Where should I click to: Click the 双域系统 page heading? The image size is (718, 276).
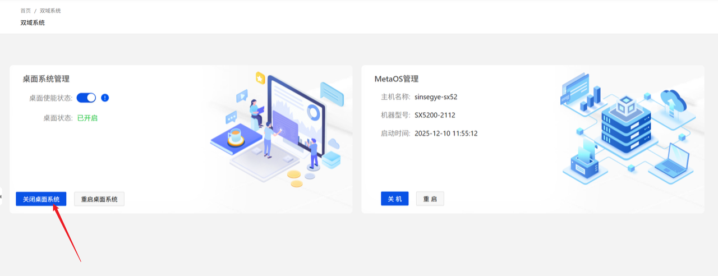click(x=33, y=23)
